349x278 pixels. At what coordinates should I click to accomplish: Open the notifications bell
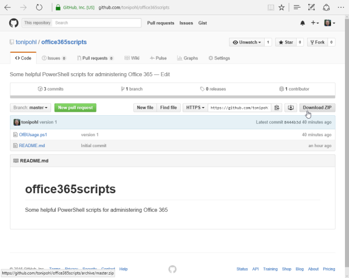[x=302, y=23]
